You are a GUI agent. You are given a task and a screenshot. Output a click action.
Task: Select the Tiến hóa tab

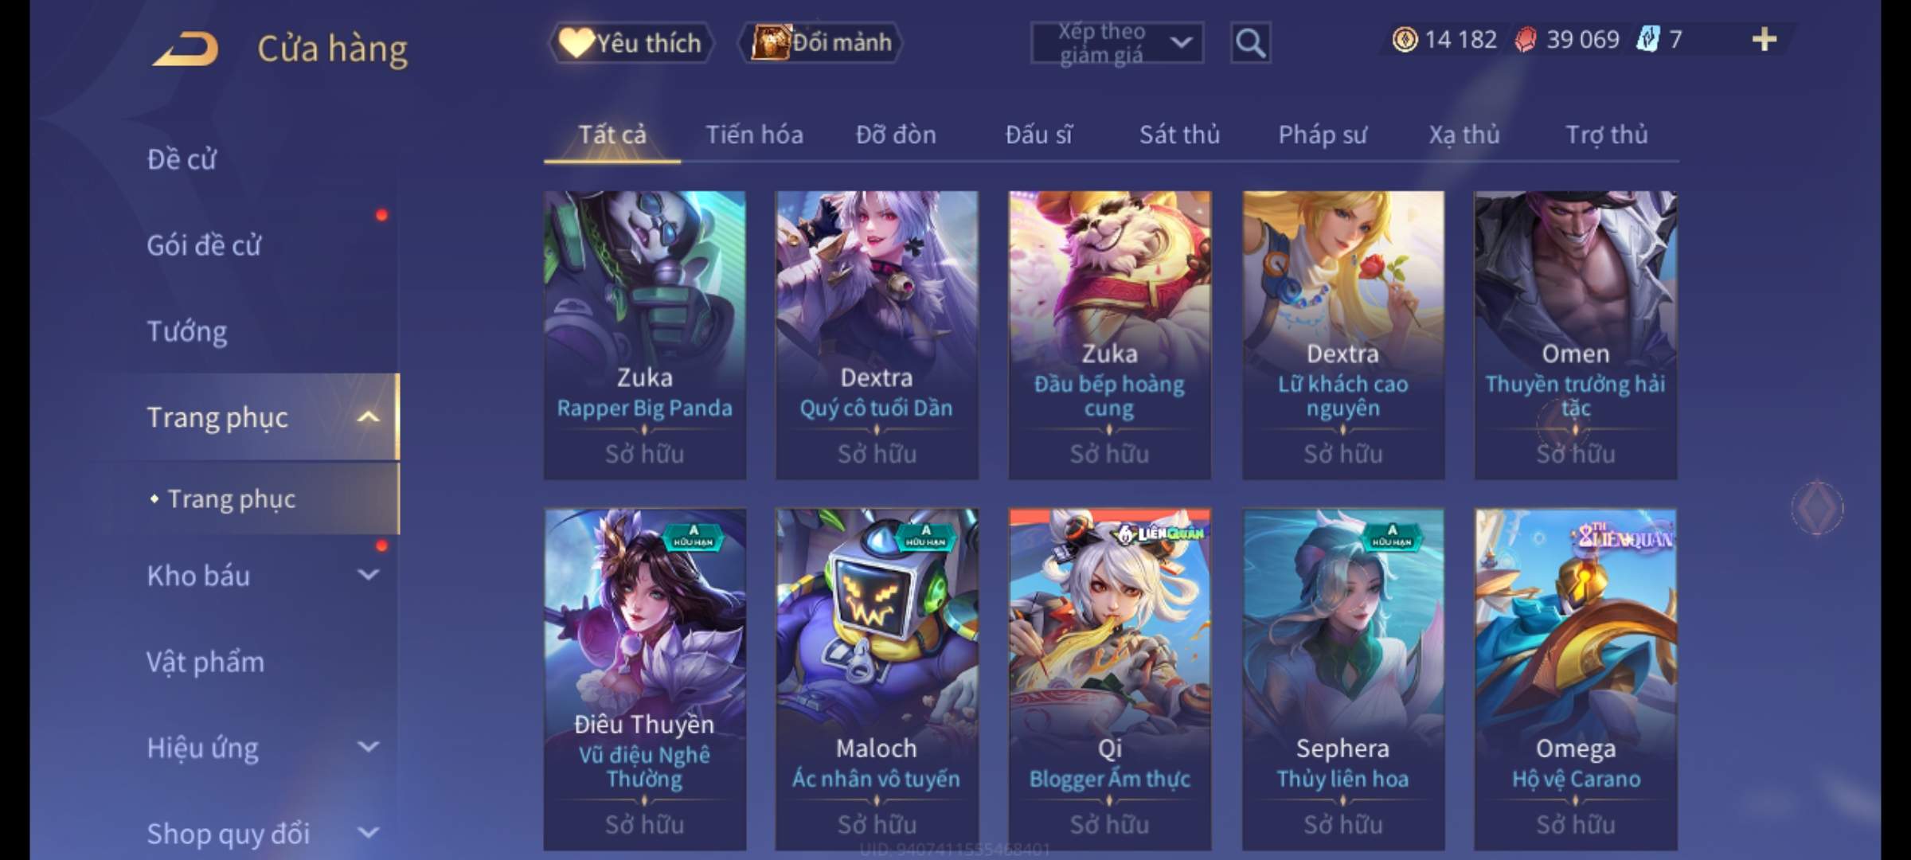click(754, 135)
